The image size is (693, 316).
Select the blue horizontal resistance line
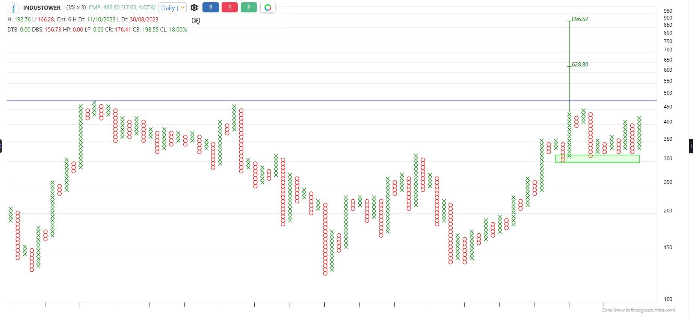(x=338, y=101)
